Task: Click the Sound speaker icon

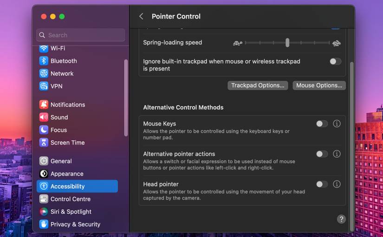Action: [44, 117]
